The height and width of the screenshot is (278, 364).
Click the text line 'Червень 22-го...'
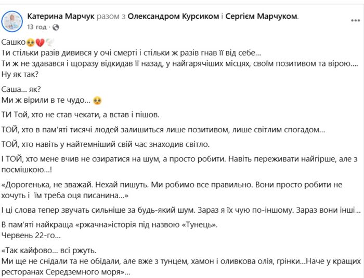pos(31,236)
